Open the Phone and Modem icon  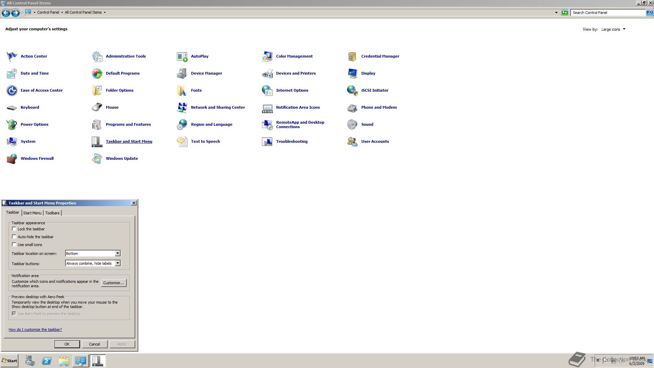(x=353, y=107)
